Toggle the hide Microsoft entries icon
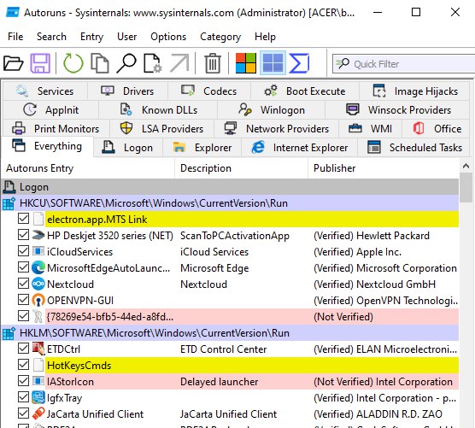475x428 pixels. [x=246, y=63]
